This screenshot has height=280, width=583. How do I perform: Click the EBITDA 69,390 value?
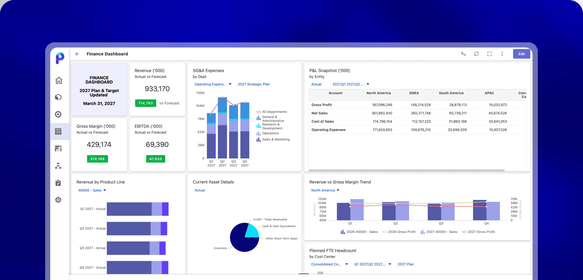[x=157, y=145]
